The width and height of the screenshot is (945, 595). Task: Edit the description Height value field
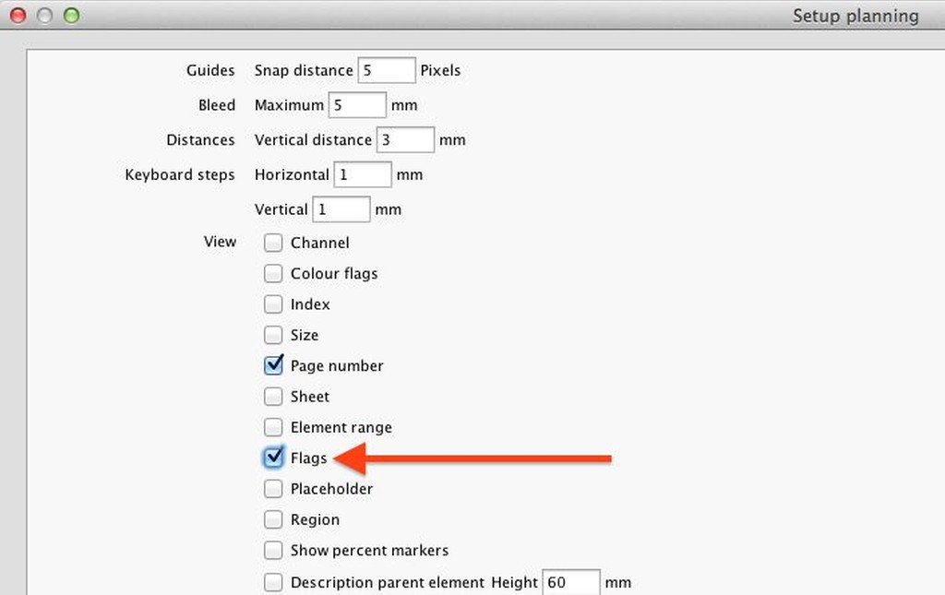571,582
